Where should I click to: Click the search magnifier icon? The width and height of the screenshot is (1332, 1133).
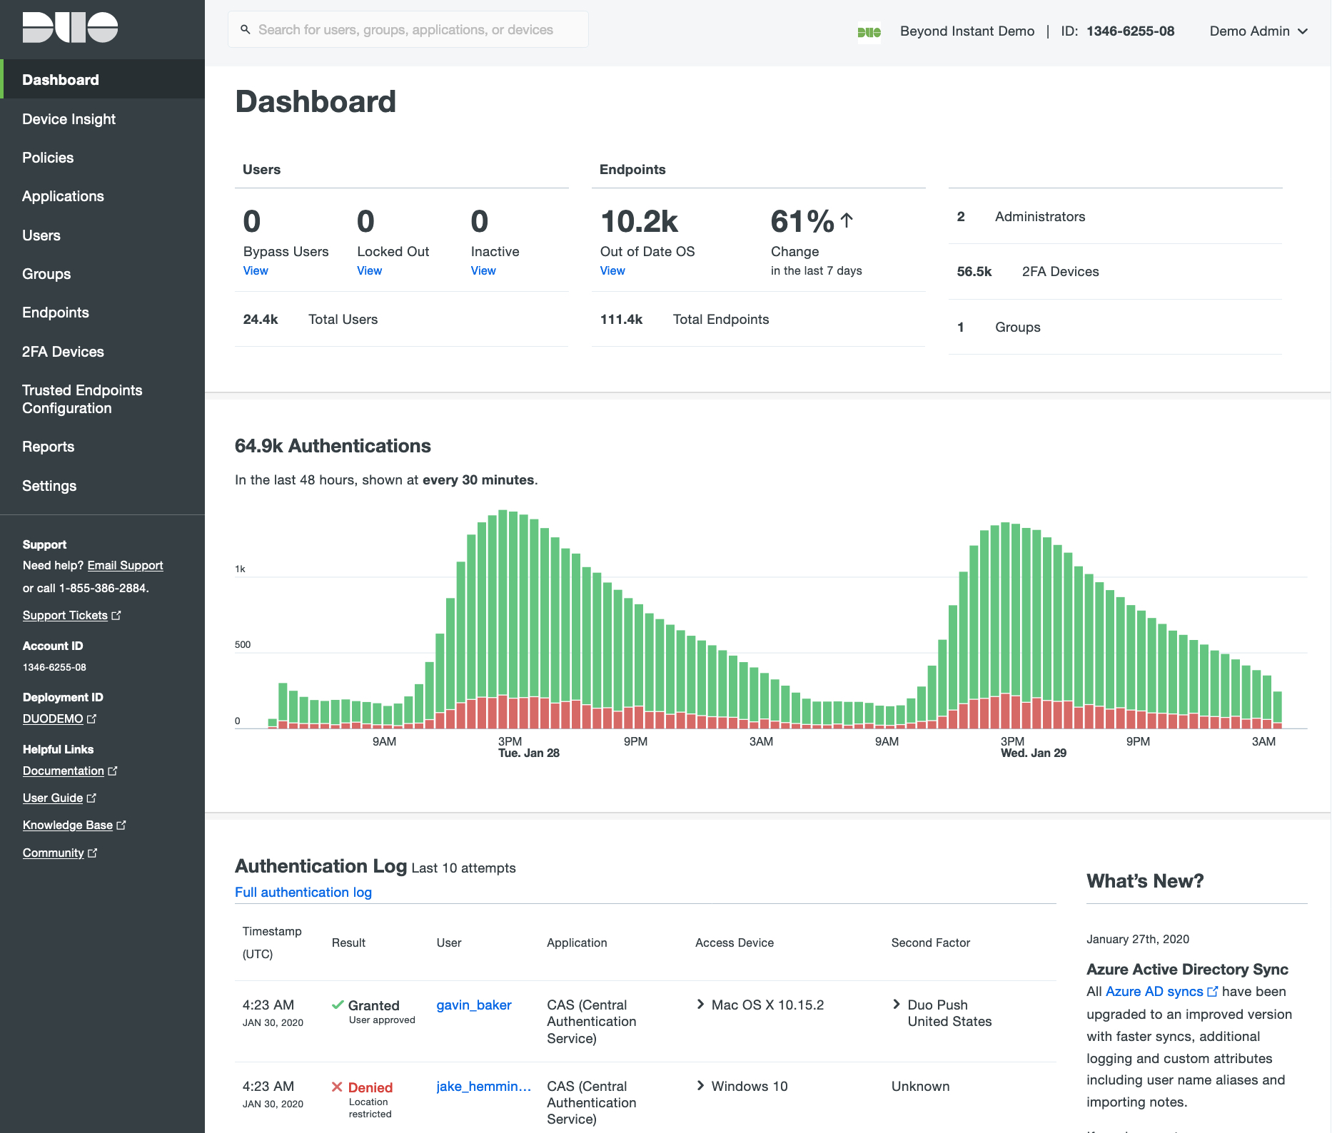pos(245,30)
